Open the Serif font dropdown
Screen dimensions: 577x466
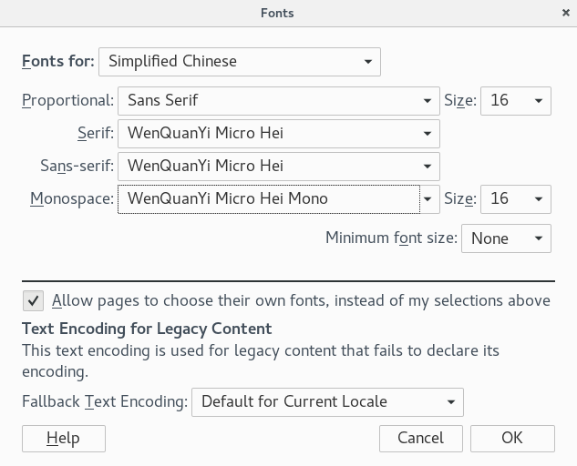pyautogui.click(x=278, y=133)
